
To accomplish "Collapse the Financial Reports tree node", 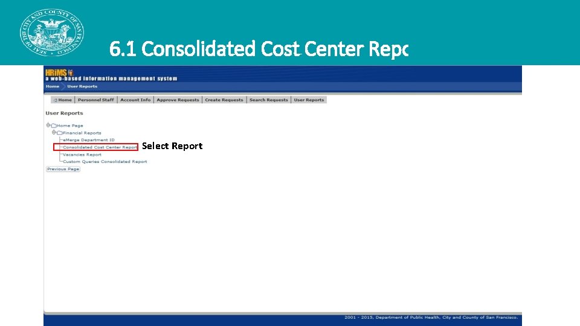I will (x=54, y=132).
